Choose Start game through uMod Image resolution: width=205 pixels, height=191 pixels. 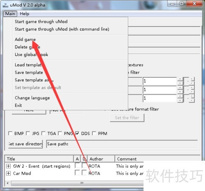(41, 22)
